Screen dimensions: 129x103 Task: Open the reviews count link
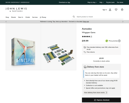tap(91, 37)
